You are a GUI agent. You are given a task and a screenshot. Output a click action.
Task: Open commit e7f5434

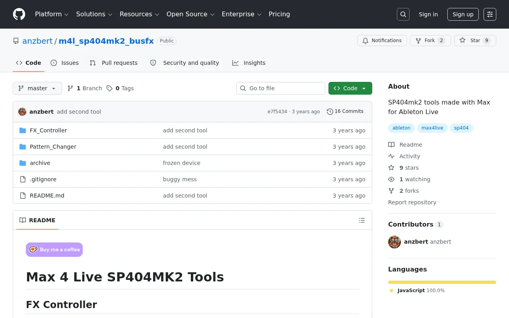(x=277, y=112)
